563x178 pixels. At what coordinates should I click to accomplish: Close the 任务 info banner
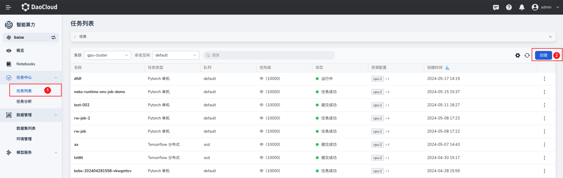(x=550, y=37)
